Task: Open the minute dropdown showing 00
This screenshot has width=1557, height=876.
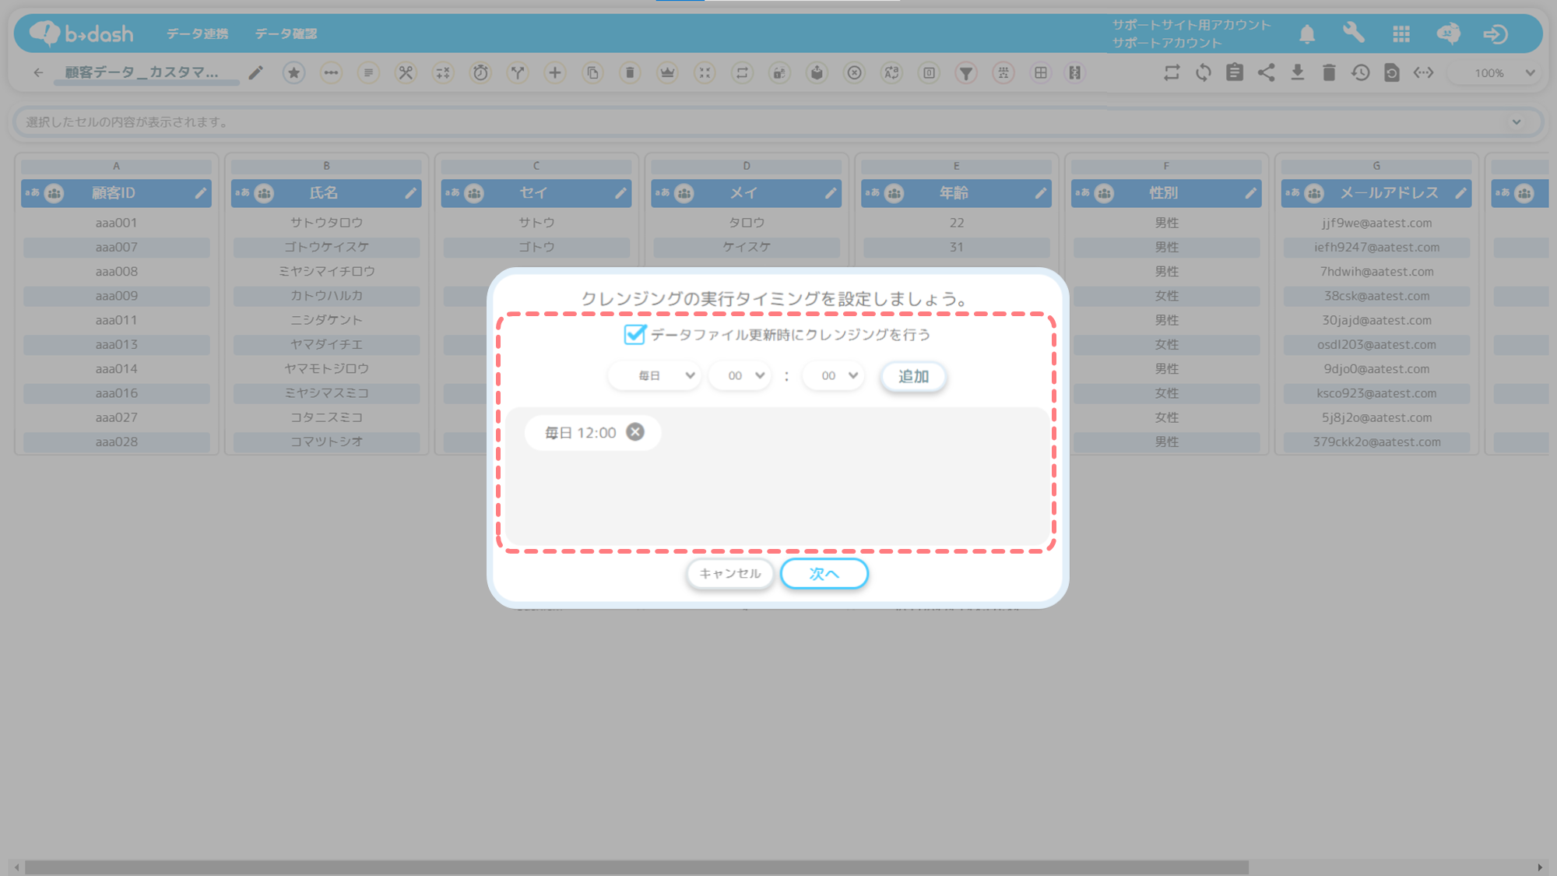Action: [833, 376]
